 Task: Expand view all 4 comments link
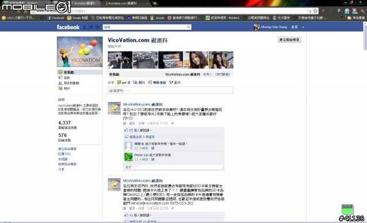pyautogui.click(x=142, y=136)
